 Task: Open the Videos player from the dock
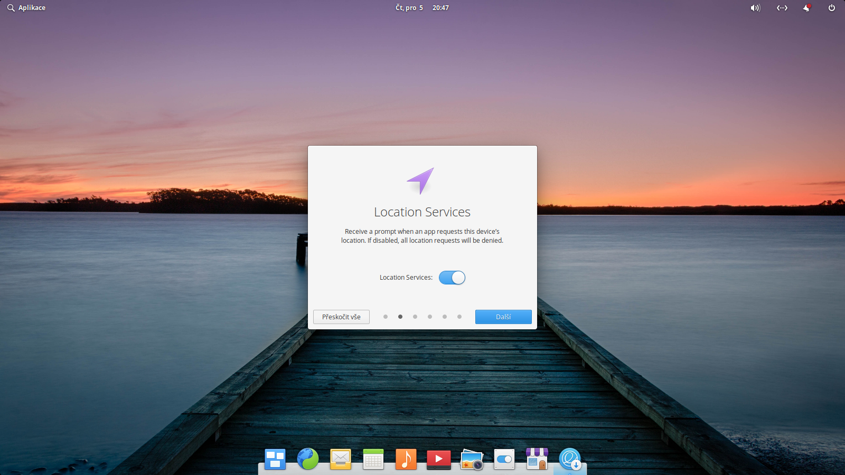439,460
